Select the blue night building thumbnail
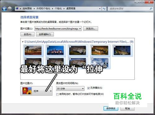This screenshot has height=115, width=155. pos(55,50)
